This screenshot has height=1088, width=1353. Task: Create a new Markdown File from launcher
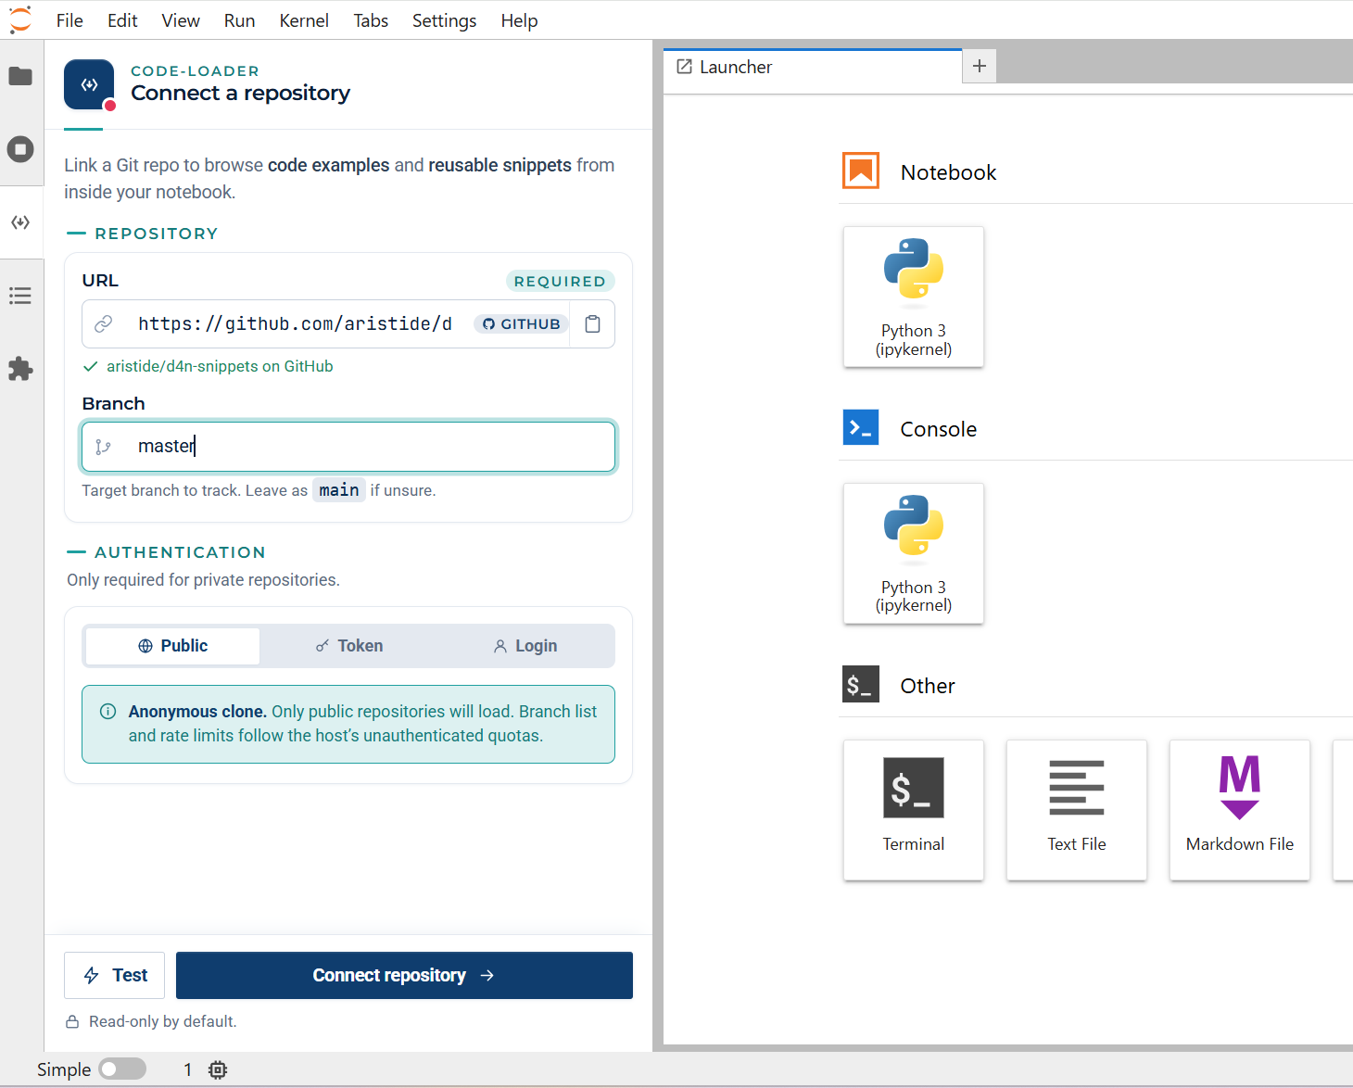(1240, 810)
